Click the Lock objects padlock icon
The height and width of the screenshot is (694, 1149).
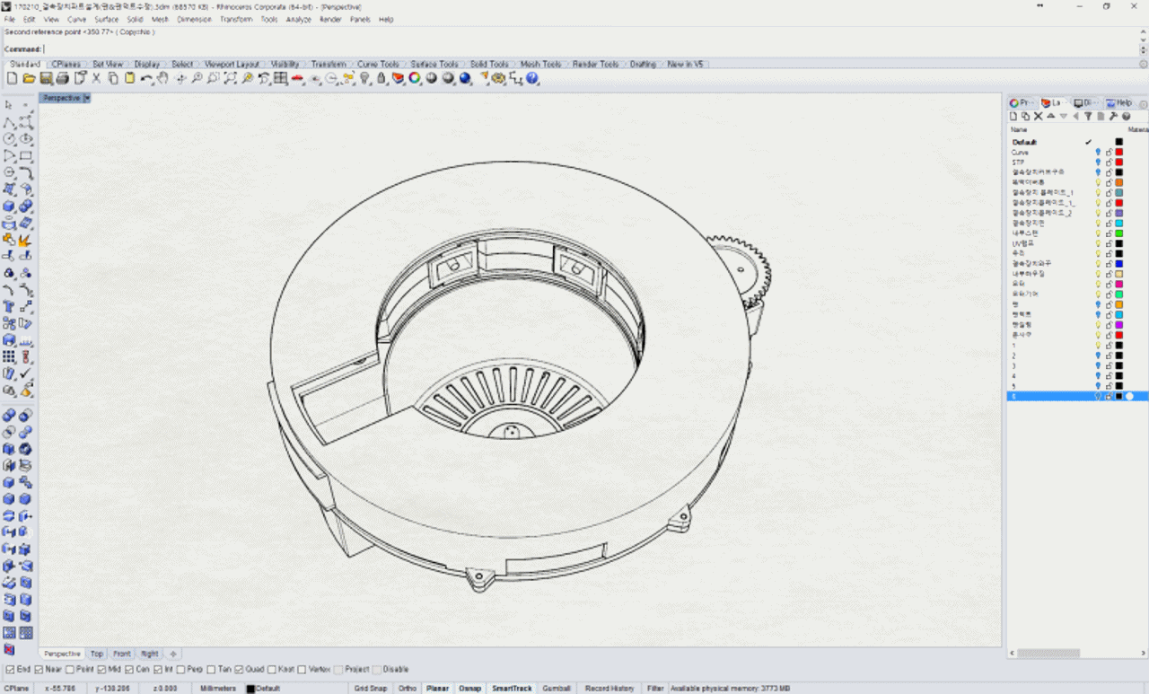pyautogui.click(x=382, y=79)
